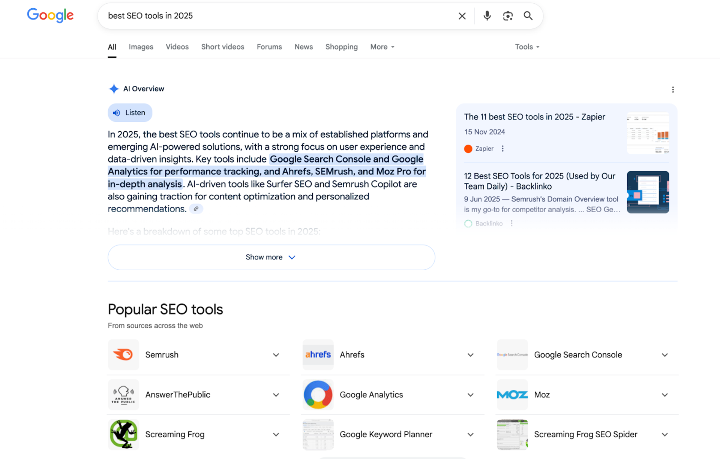Open the Zapier source options menu

502,149
